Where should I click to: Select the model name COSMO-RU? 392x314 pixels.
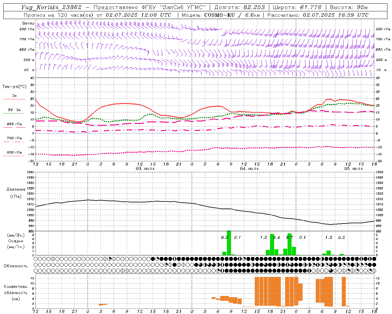click(220, 15)
